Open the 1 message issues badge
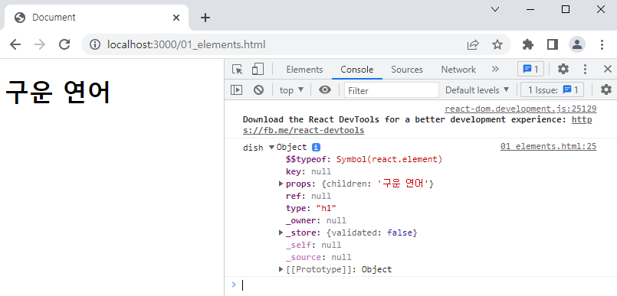The image size is (617, 296). point(530,70)
